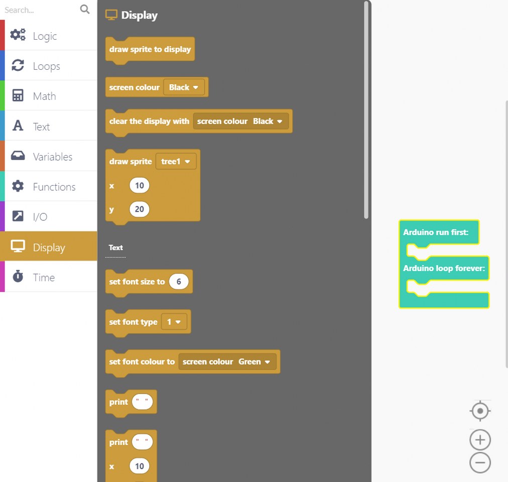This screenshot has width=508, height=482.
Task: Open the set font type dropdown
Action: (174, 322)
